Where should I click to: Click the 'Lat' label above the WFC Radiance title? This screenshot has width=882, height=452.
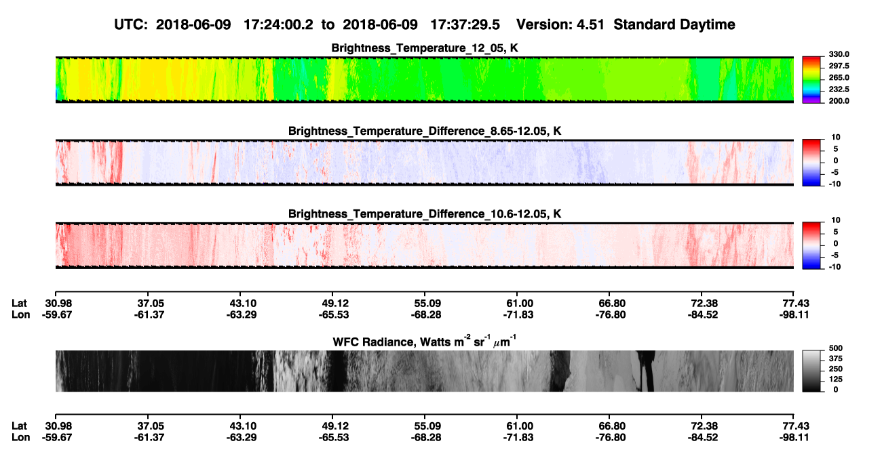click(x=20, y=303)
